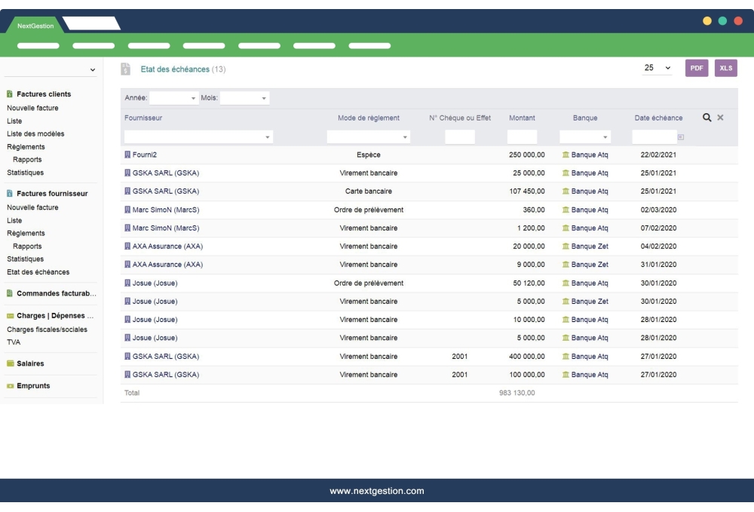Click the document icon beside Etat des échéances
Screen dimensions: 754x512
pyautogui.click(x=126, y=69)
